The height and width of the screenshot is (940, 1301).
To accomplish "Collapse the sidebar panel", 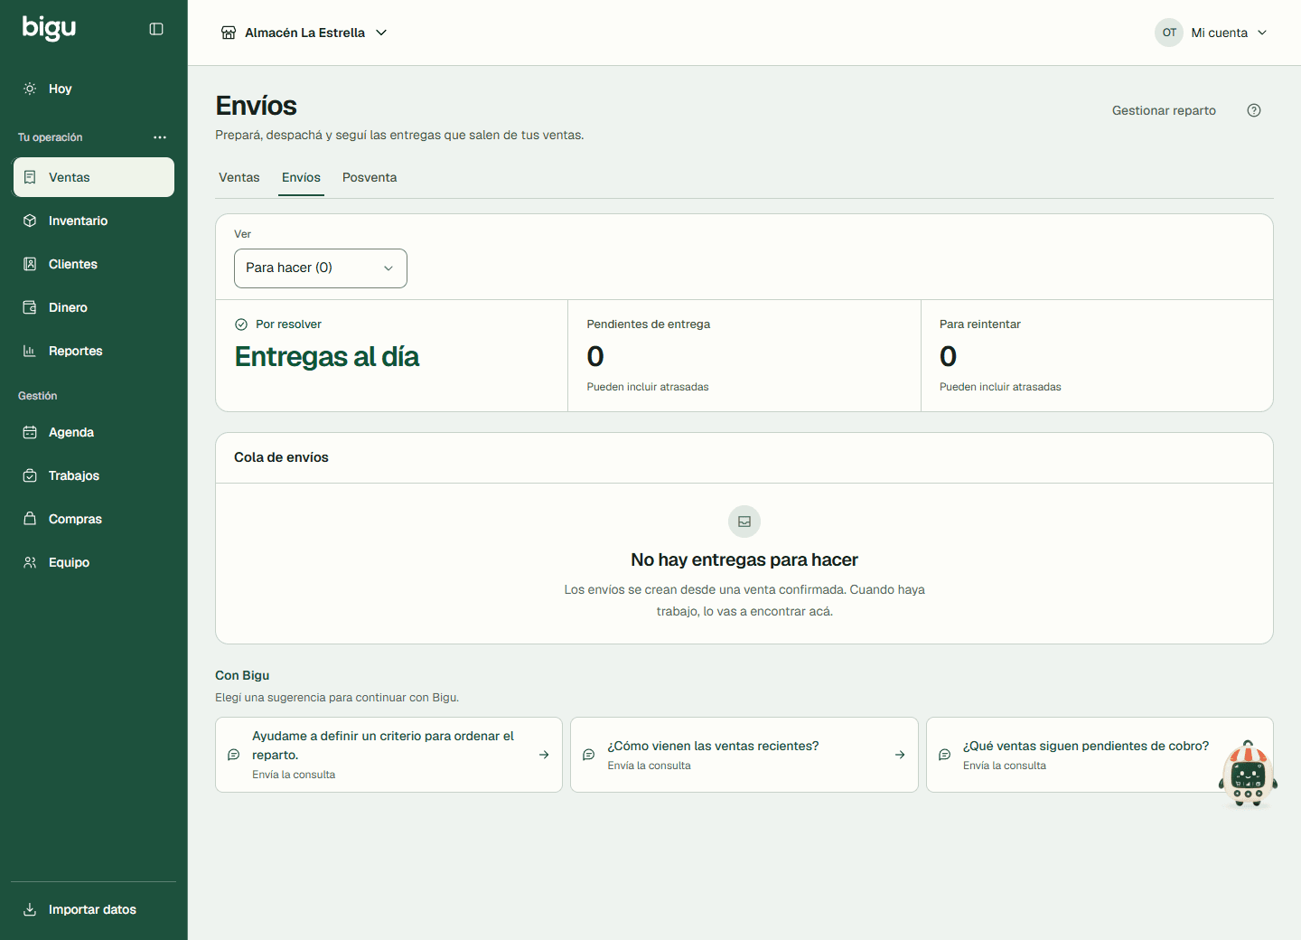I will point(156,29).
